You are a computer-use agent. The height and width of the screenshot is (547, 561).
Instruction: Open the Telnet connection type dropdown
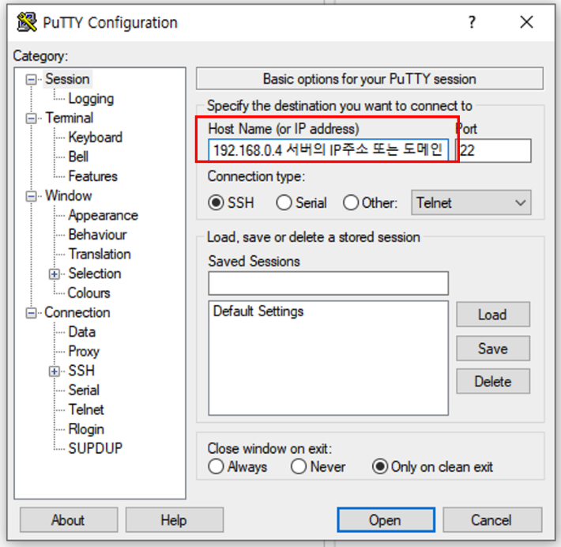471,202
